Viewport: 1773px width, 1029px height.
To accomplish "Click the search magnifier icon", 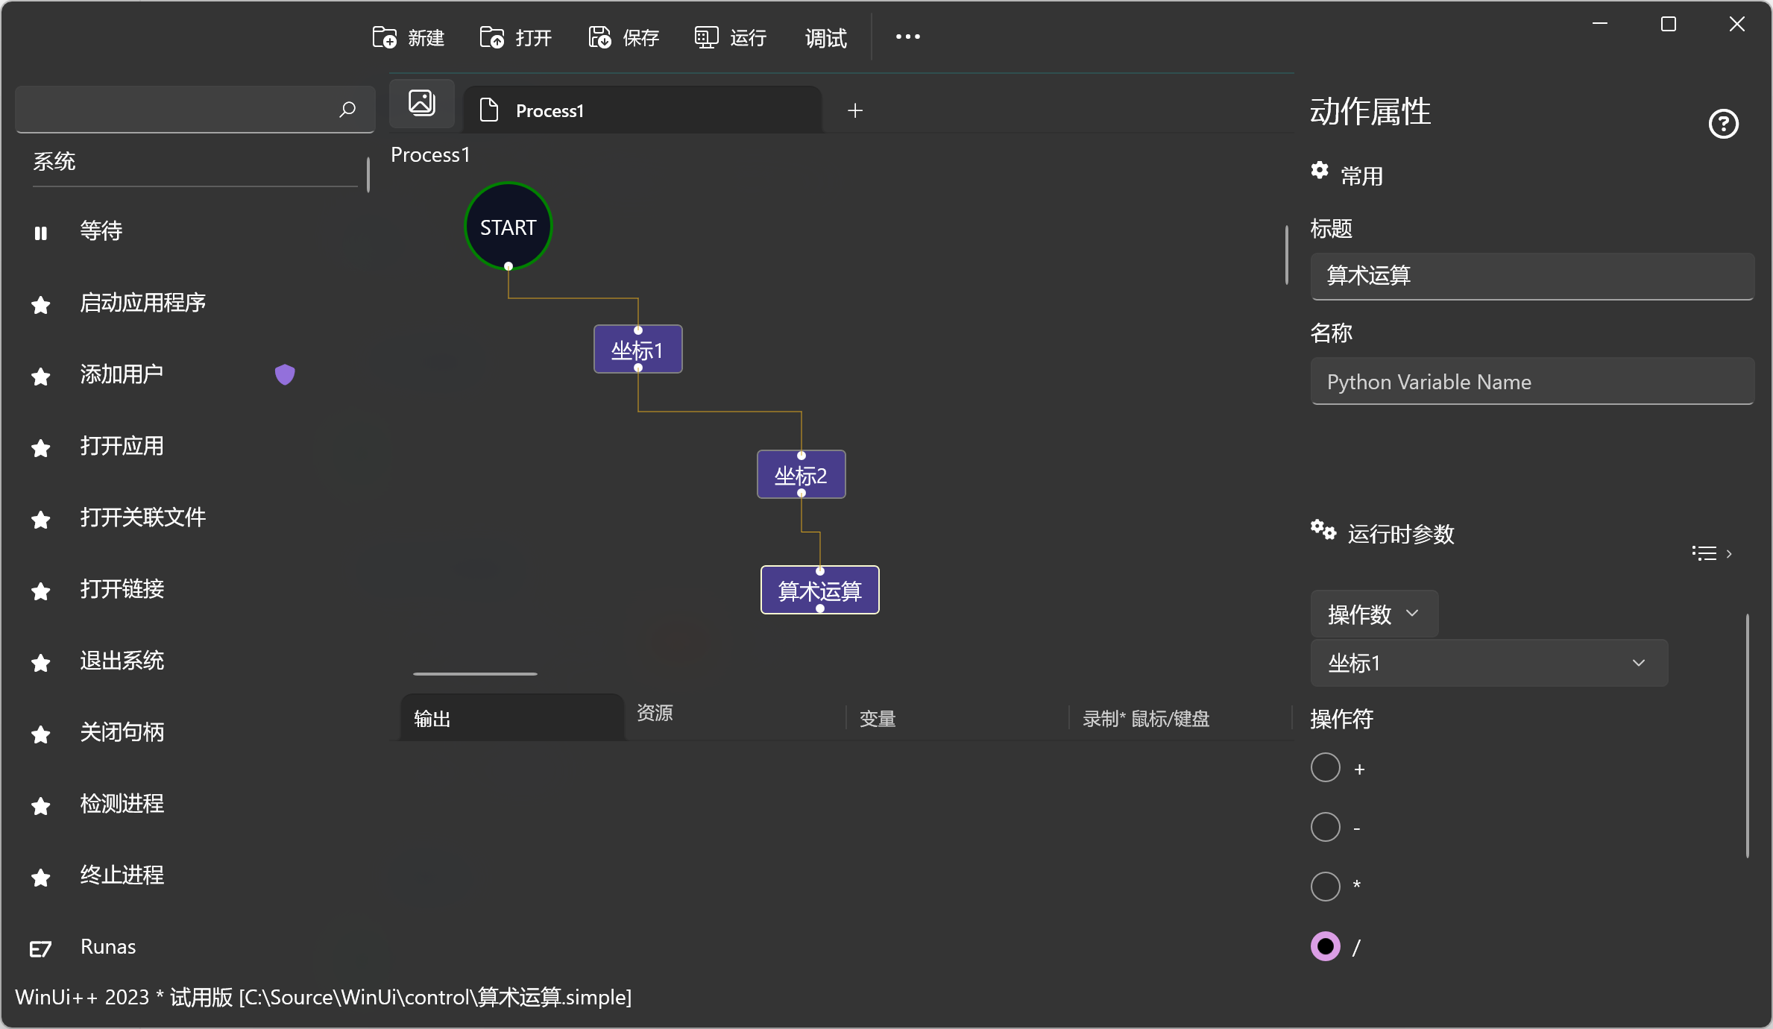I will (x=347, y=110).
